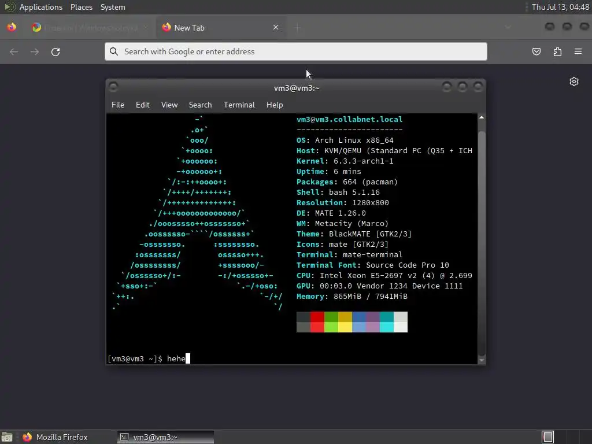This screenshot has width=592, height=444.
Task: Click the 'Shell: bash 5.1.16' line
Action: point(338,192)
